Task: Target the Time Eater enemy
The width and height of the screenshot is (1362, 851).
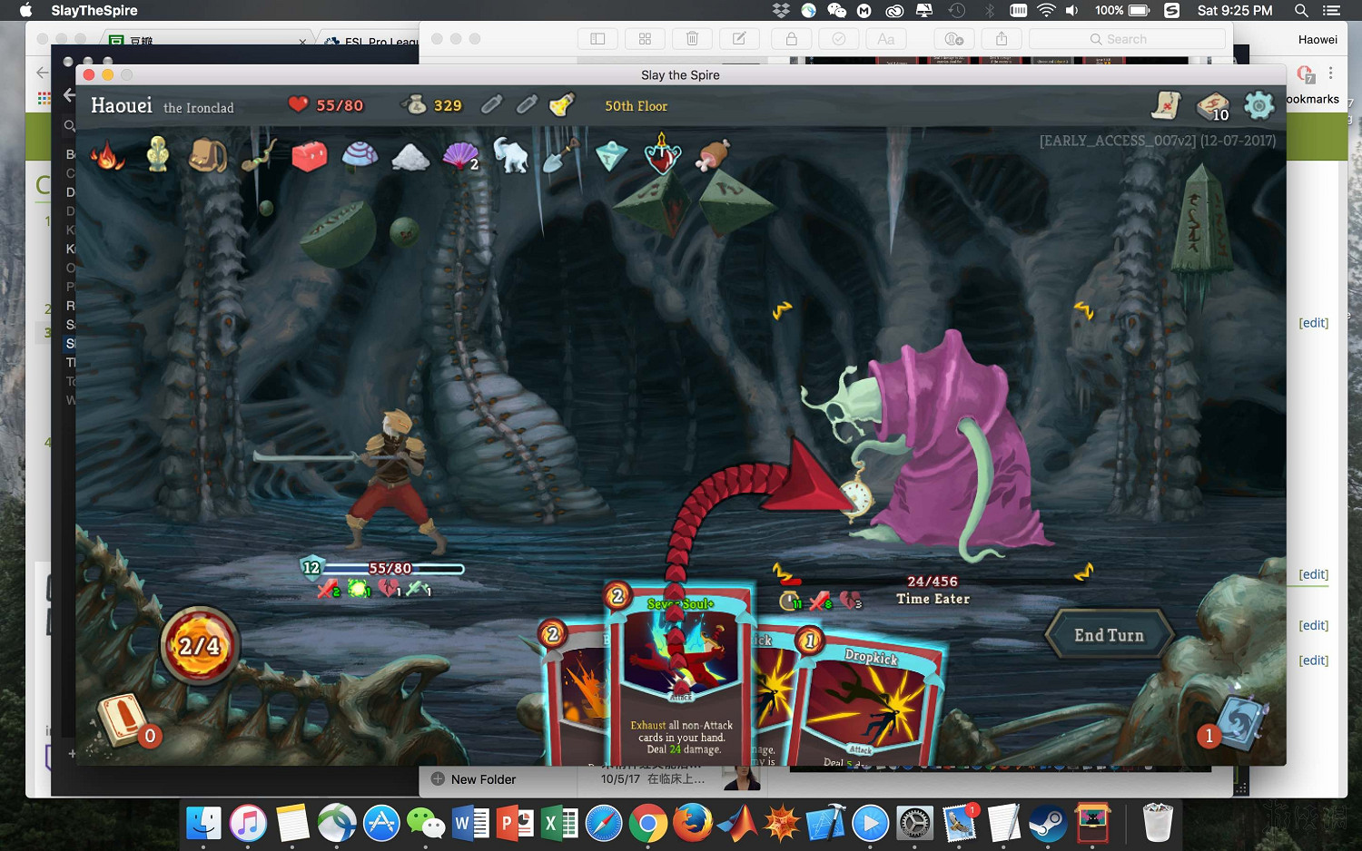Action: pyautogui.click(x=944, y=454)
